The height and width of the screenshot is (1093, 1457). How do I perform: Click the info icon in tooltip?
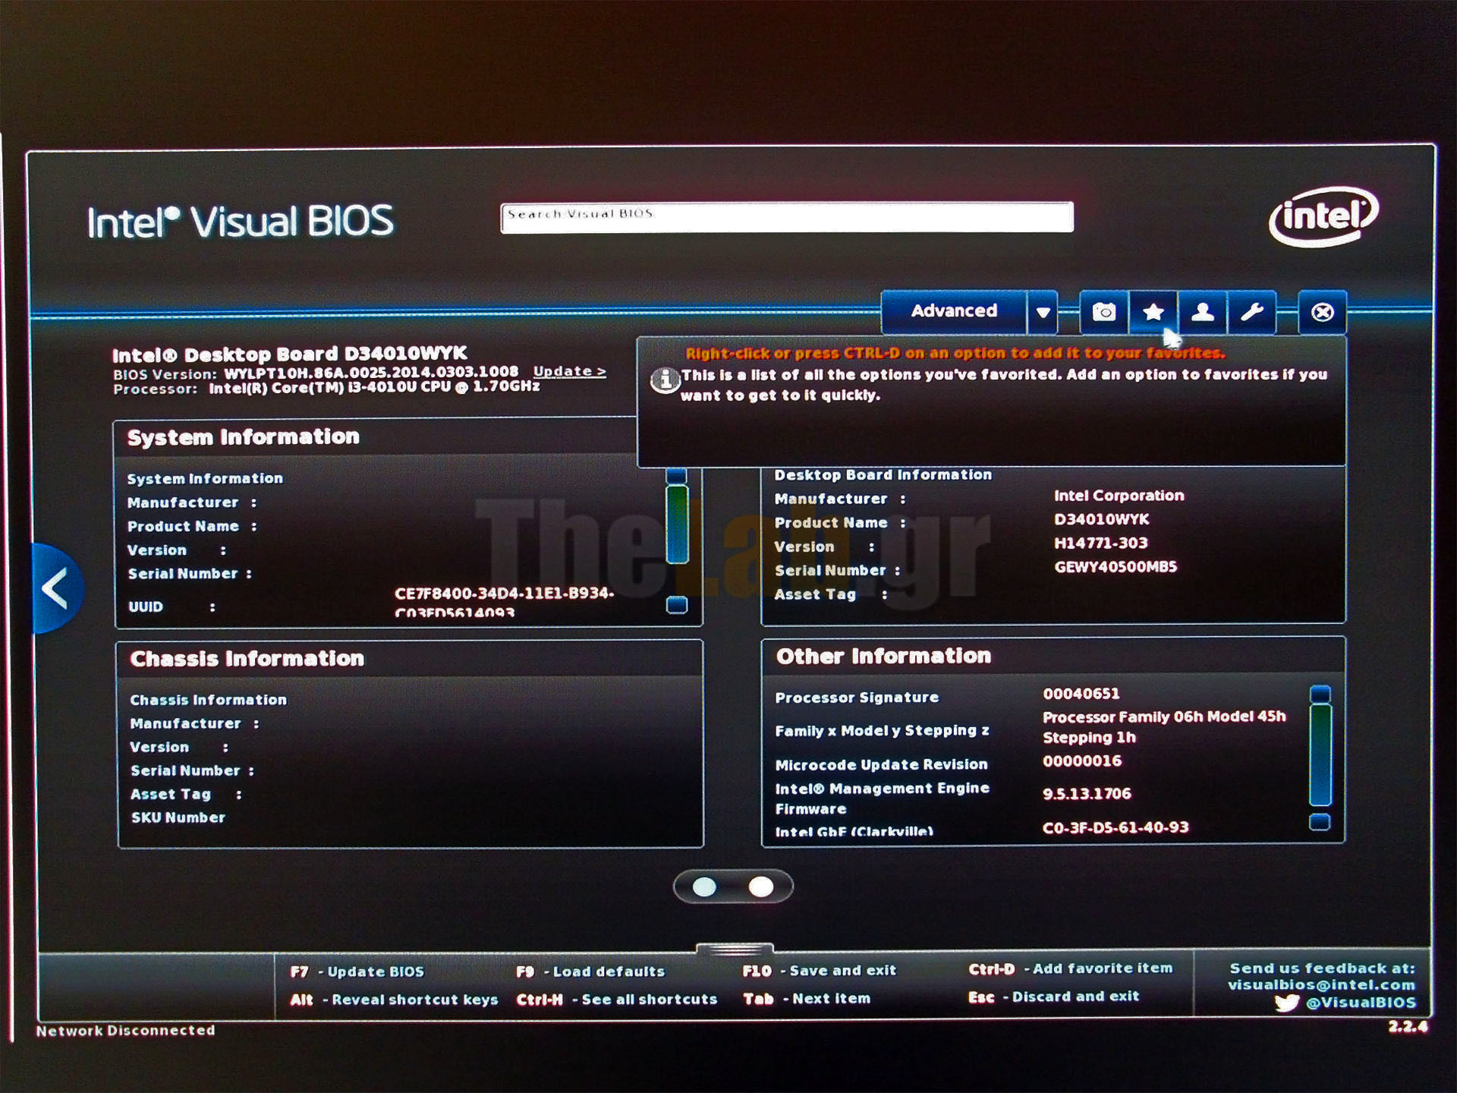666,380
